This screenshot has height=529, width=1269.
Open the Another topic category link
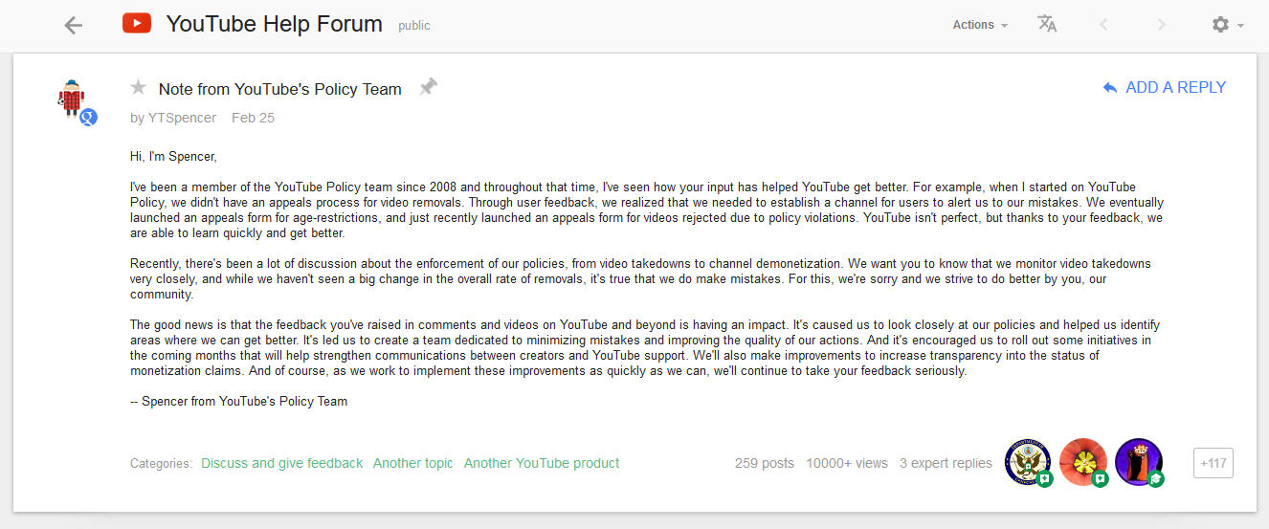click(412, 463)
